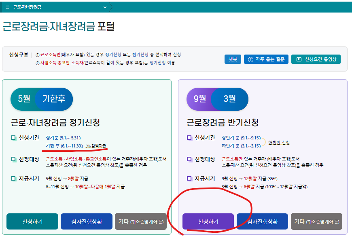Click the question mark icon on 자주 묻는 질문
Viewport: 352px width, 238px height.
pos(250,59)
